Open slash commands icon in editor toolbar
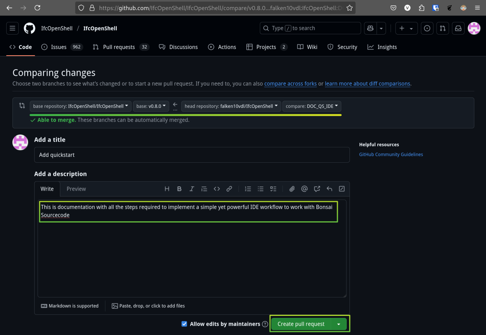 342,189
